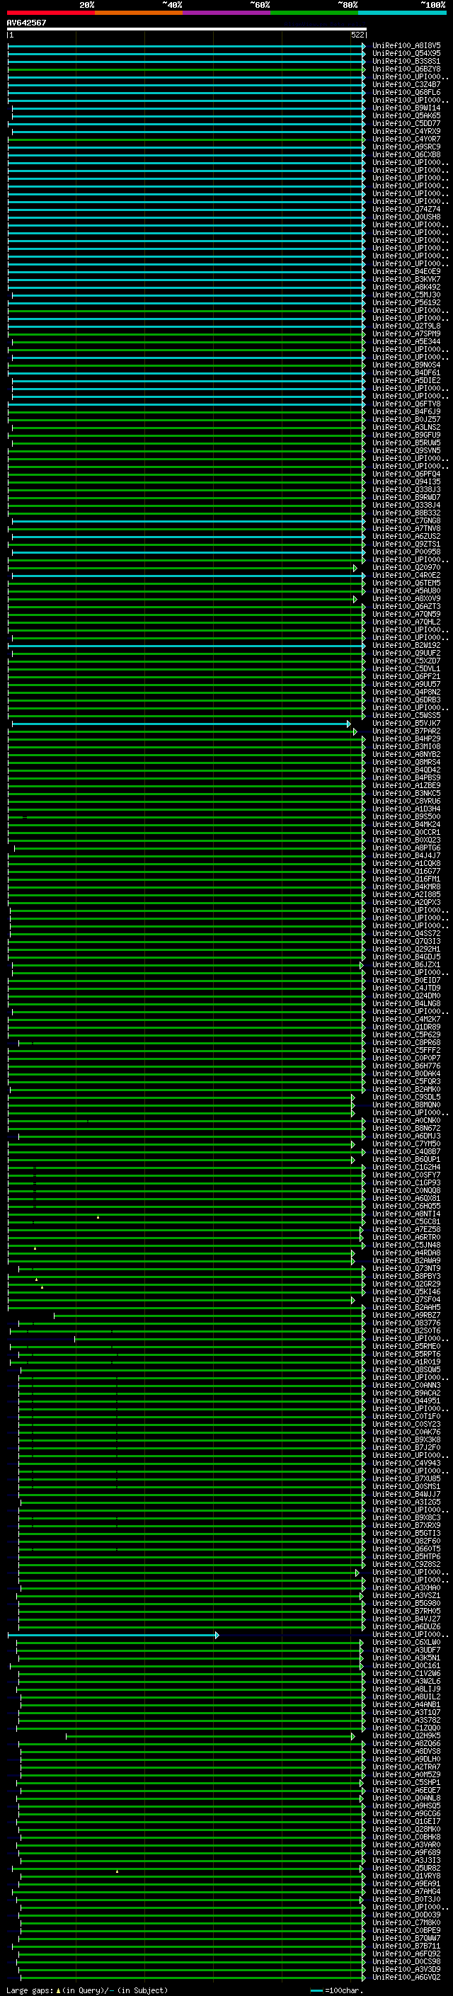Select hit UniRef100_Q6CX88

[x=406, y=155]
